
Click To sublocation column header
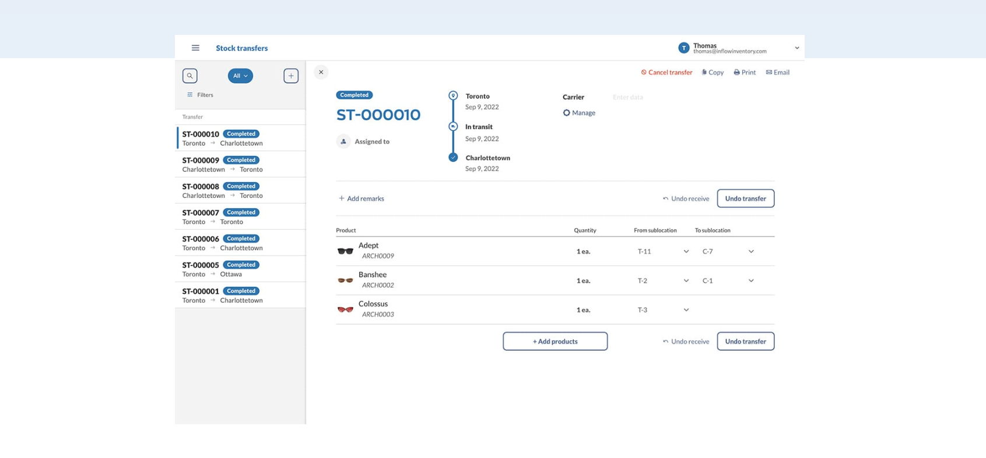pos(713,230)
